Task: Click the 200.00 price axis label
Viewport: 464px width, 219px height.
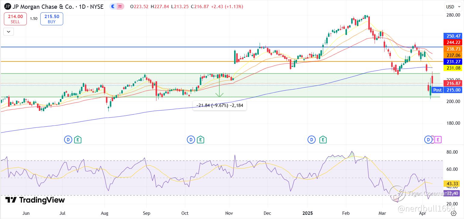Action: (x=453, y=102)
